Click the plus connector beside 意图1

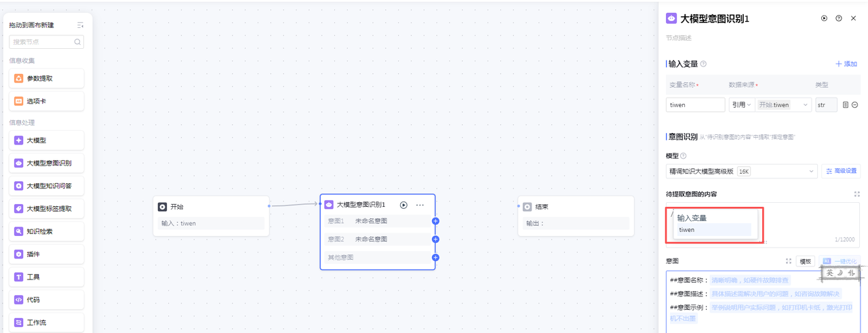[435, 221]
